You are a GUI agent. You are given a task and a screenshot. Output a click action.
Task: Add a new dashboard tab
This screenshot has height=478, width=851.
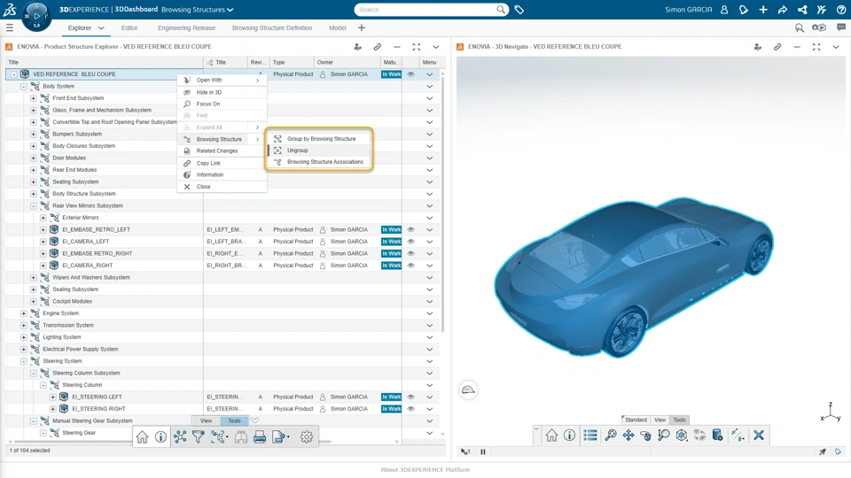pos(362,27)
